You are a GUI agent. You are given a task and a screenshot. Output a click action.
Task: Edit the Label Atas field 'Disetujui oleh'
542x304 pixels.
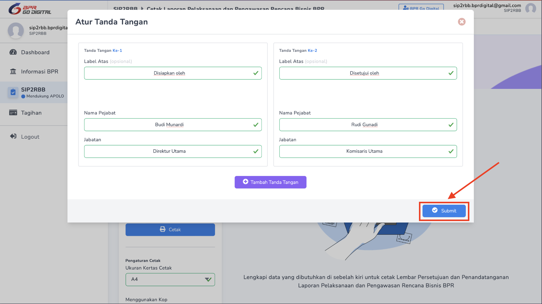point(368,73)
